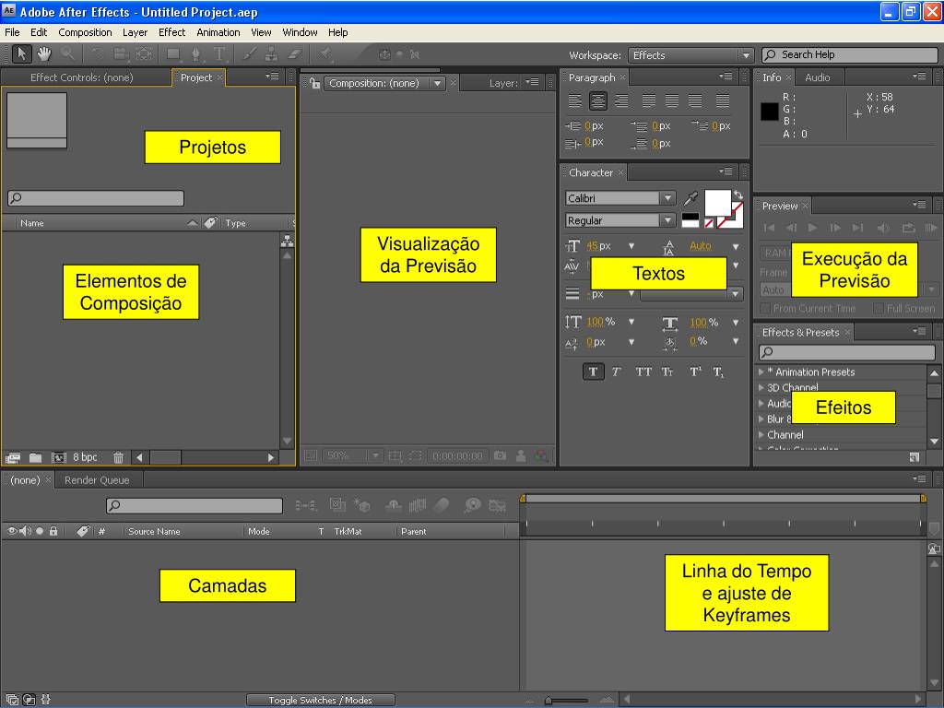Open the 50% magnification dropdown
Viewport: 944px width, 708px height.
coord(352,455)
